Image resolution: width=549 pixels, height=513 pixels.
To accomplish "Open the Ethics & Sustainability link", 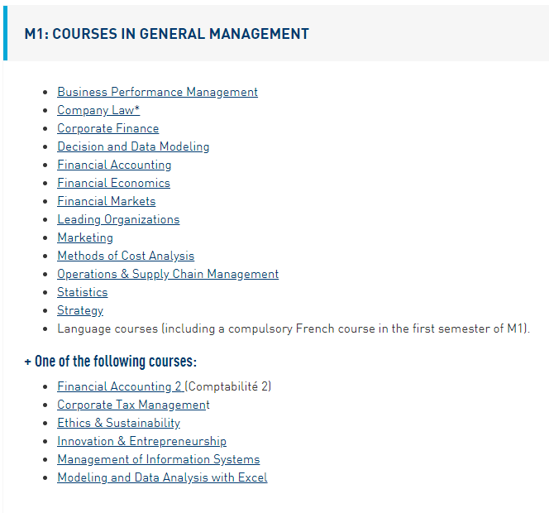I will point(118,423).
